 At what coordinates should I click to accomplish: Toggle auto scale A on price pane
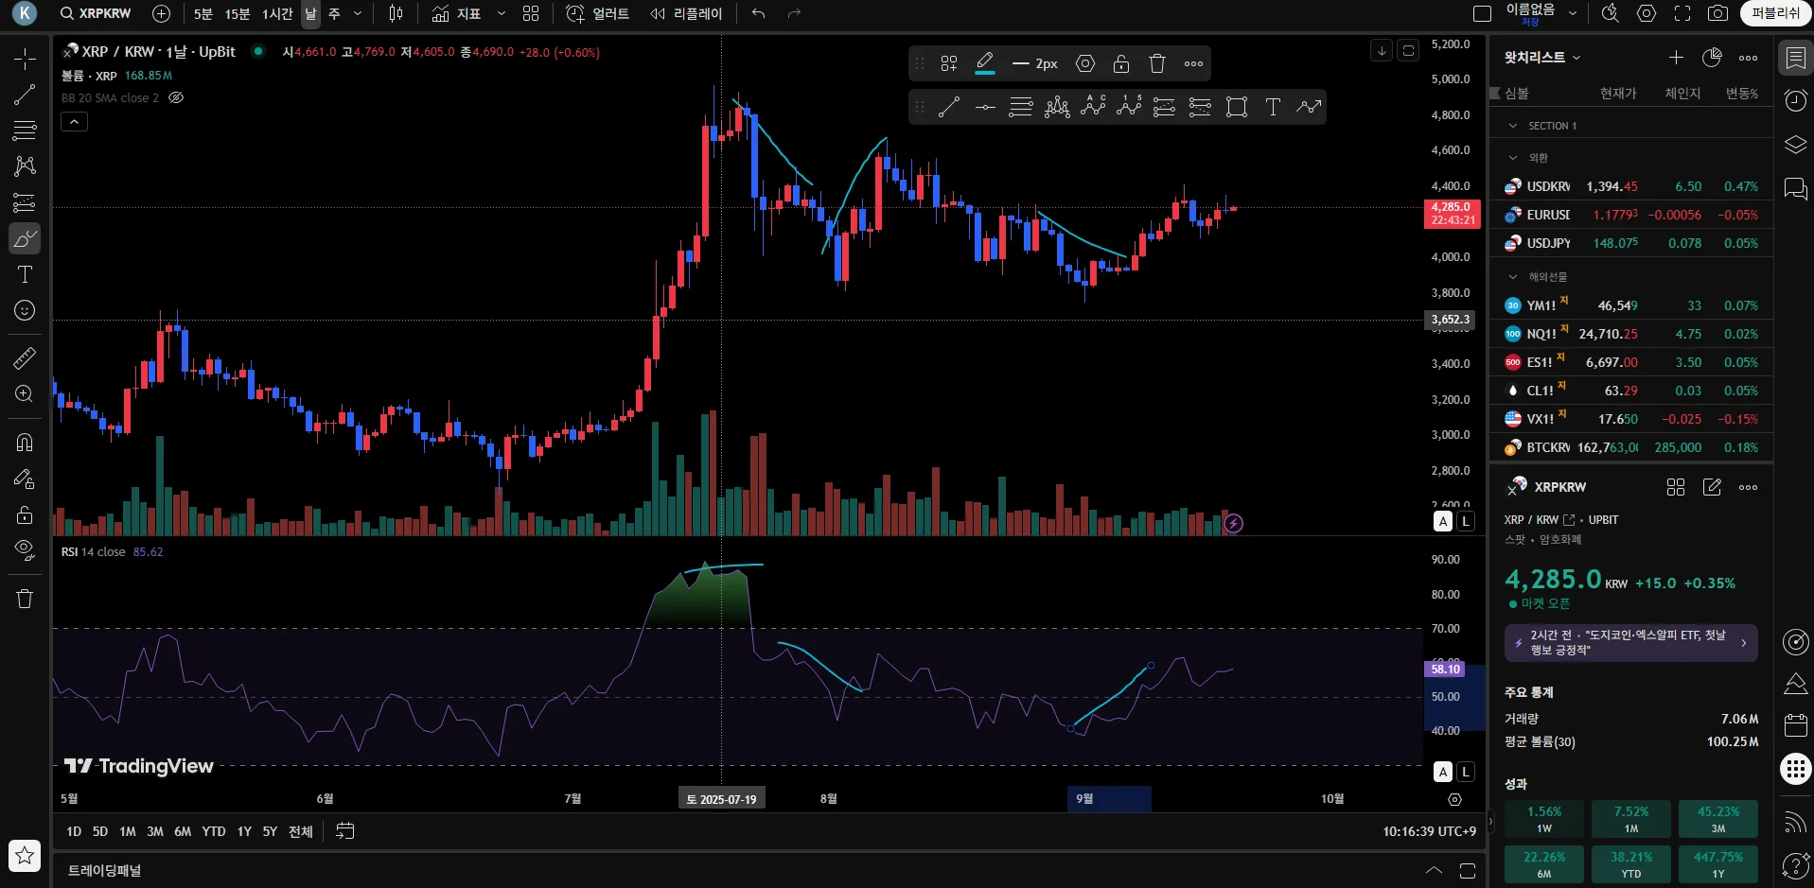[x=1443, y=521]
